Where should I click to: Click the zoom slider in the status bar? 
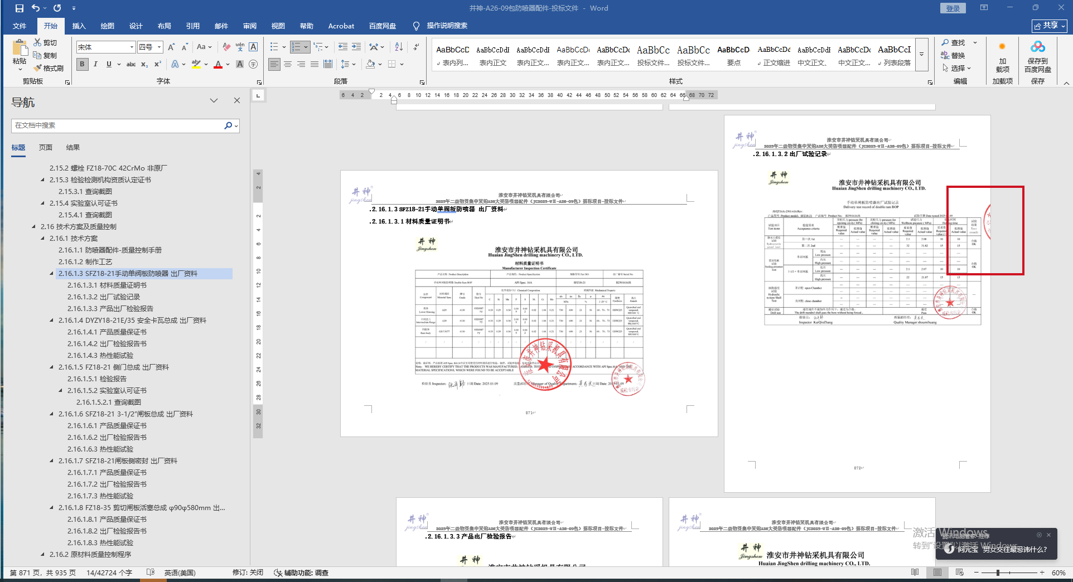pyautogui.click(x=1009, y=573)
